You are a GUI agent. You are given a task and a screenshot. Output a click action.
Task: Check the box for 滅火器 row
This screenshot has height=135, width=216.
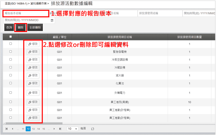pos(10,75)
